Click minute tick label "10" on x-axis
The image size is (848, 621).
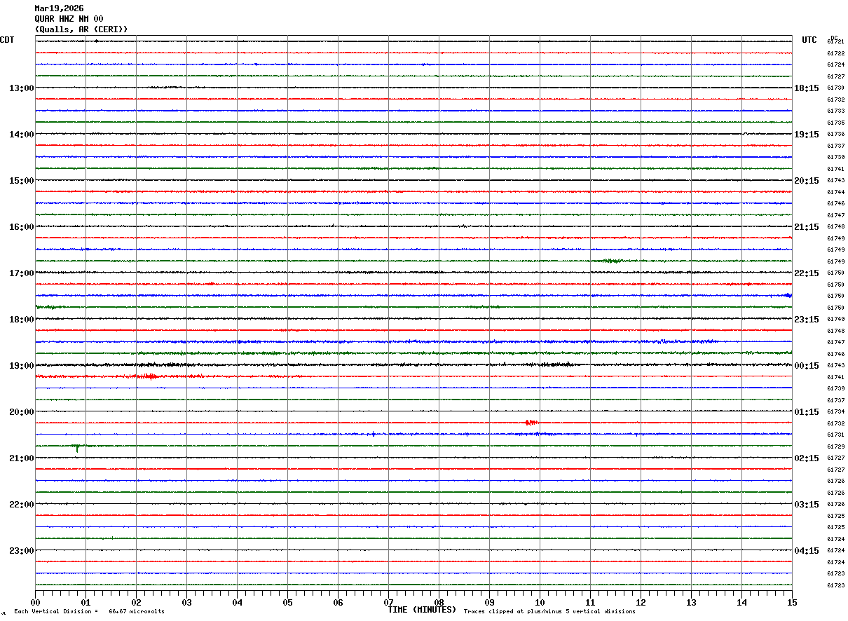540,603
